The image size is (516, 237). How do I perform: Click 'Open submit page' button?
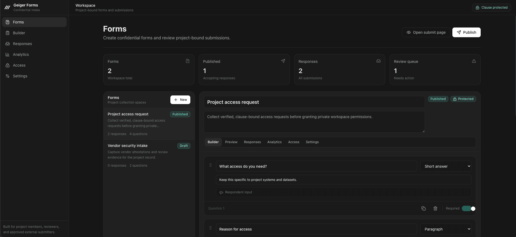pos(426,32)
